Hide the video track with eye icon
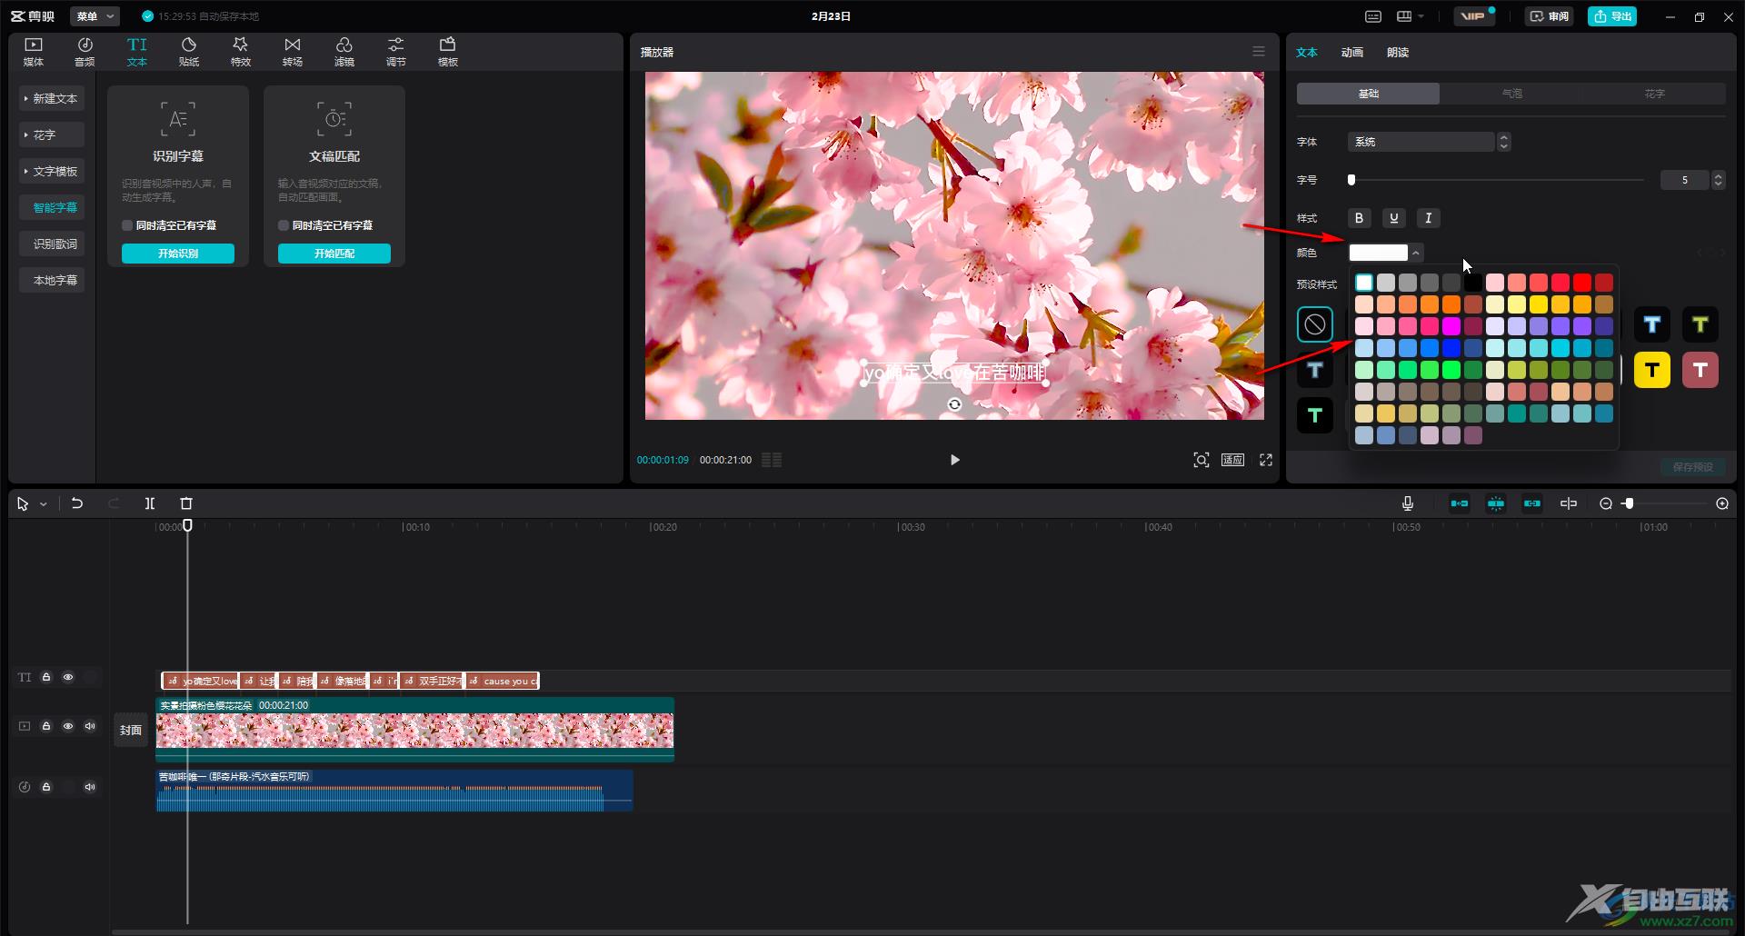Image resolution: width=1745 pixels, height=936 pixels. [68, 726]
